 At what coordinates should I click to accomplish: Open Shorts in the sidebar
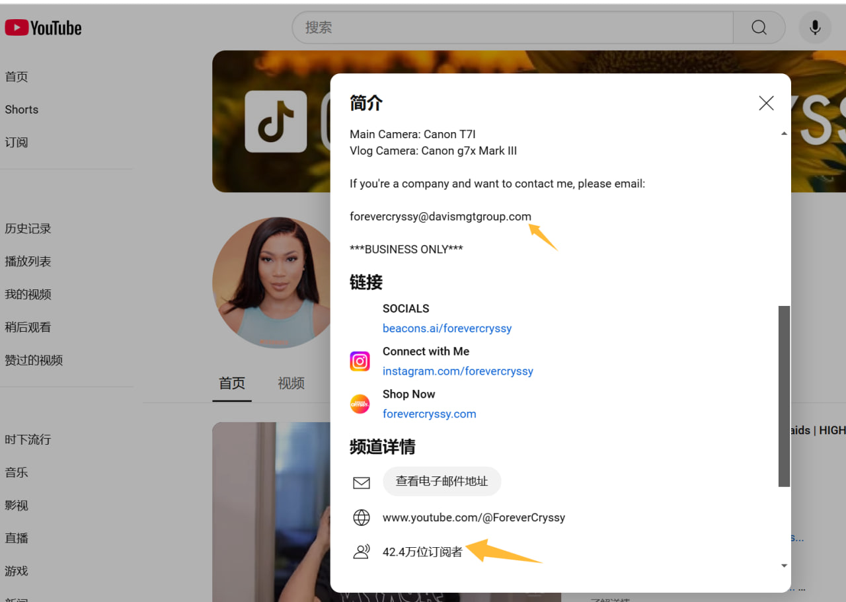[22, 110]
